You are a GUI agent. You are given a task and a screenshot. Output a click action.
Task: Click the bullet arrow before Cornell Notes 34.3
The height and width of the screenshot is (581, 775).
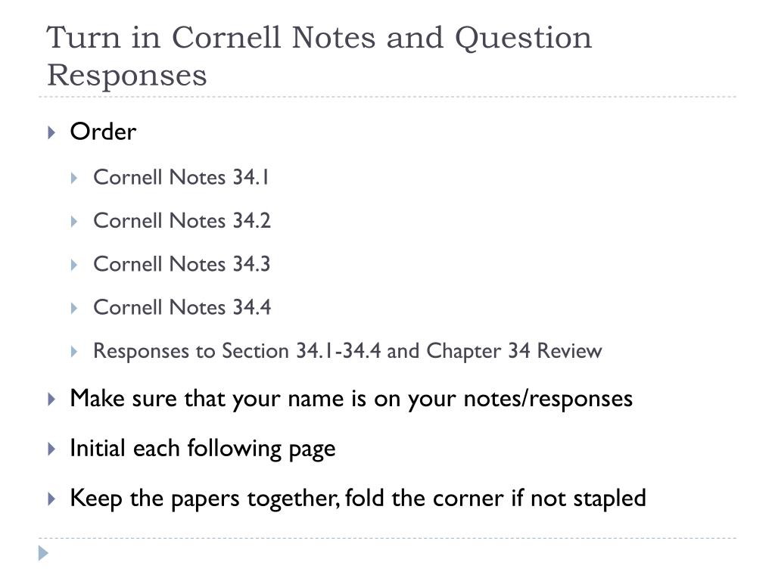[74, 265]
